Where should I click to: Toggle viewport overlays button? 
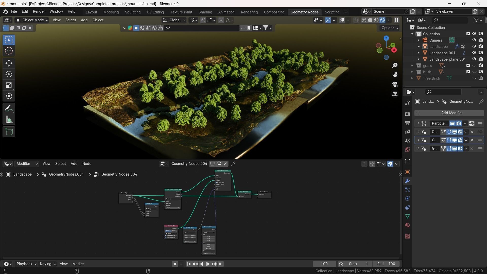coord(342,20)
